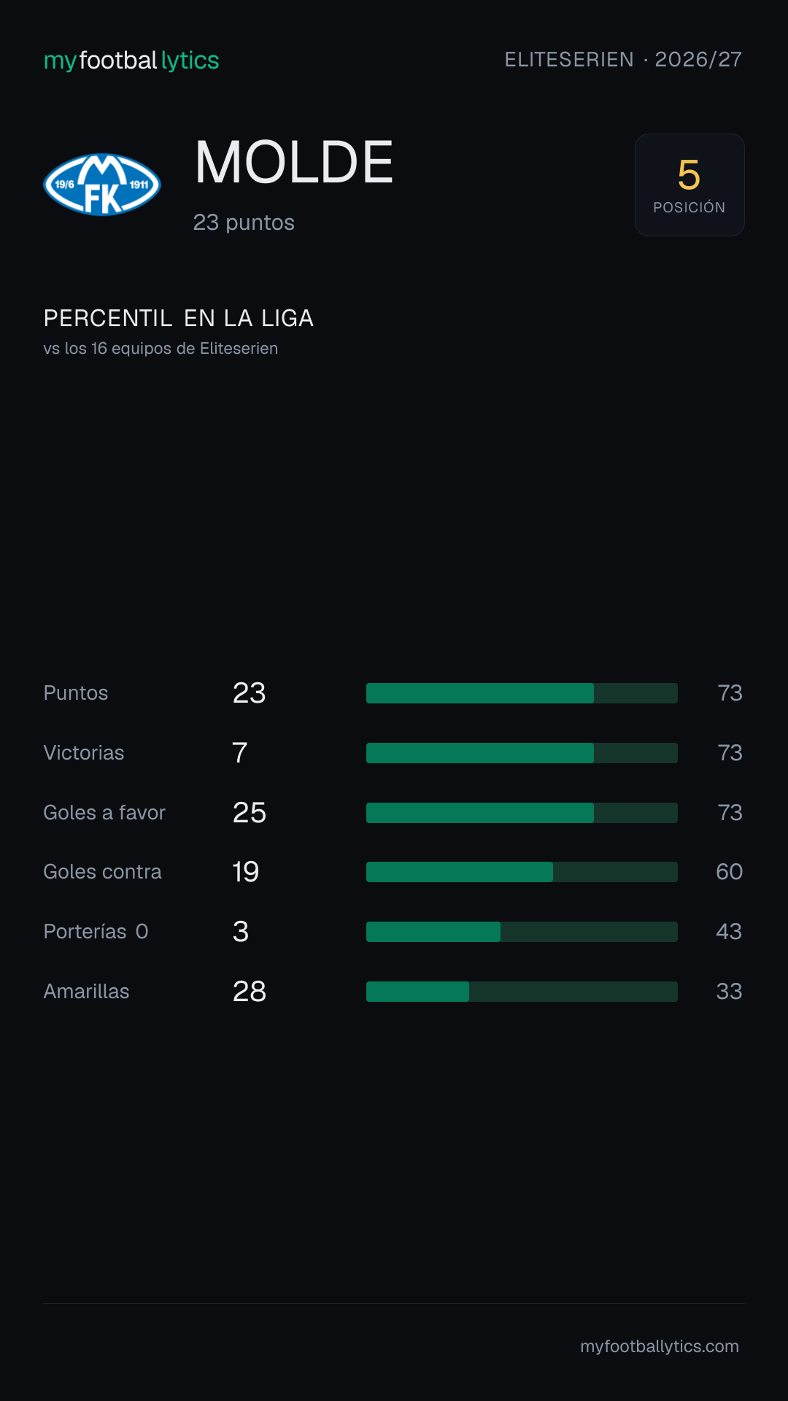Click the Molde FK club crest
The width and height of the screenshot is (788, 1401).
pos(102,185)
